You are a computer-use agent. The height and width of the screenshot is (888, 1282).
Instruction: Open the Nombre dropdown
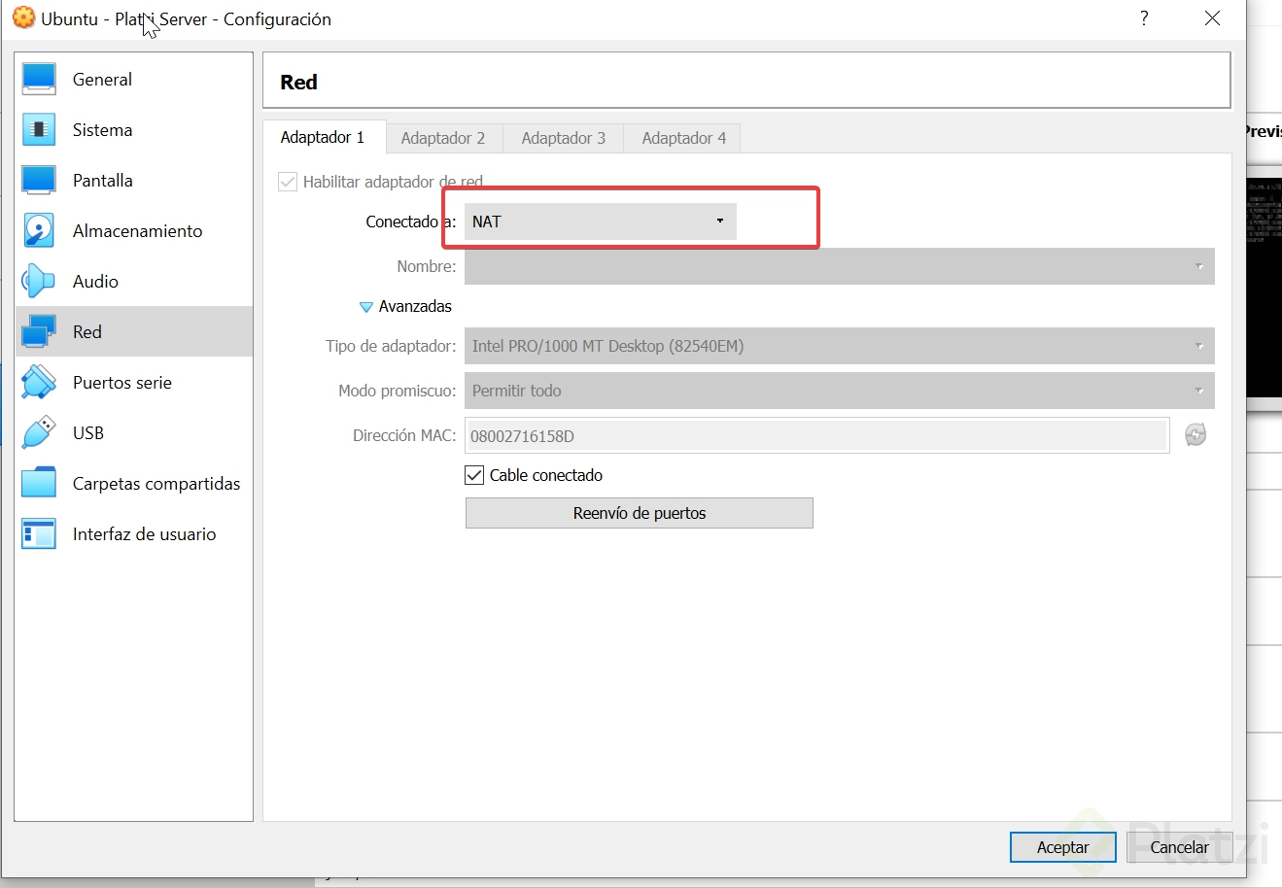839,266
